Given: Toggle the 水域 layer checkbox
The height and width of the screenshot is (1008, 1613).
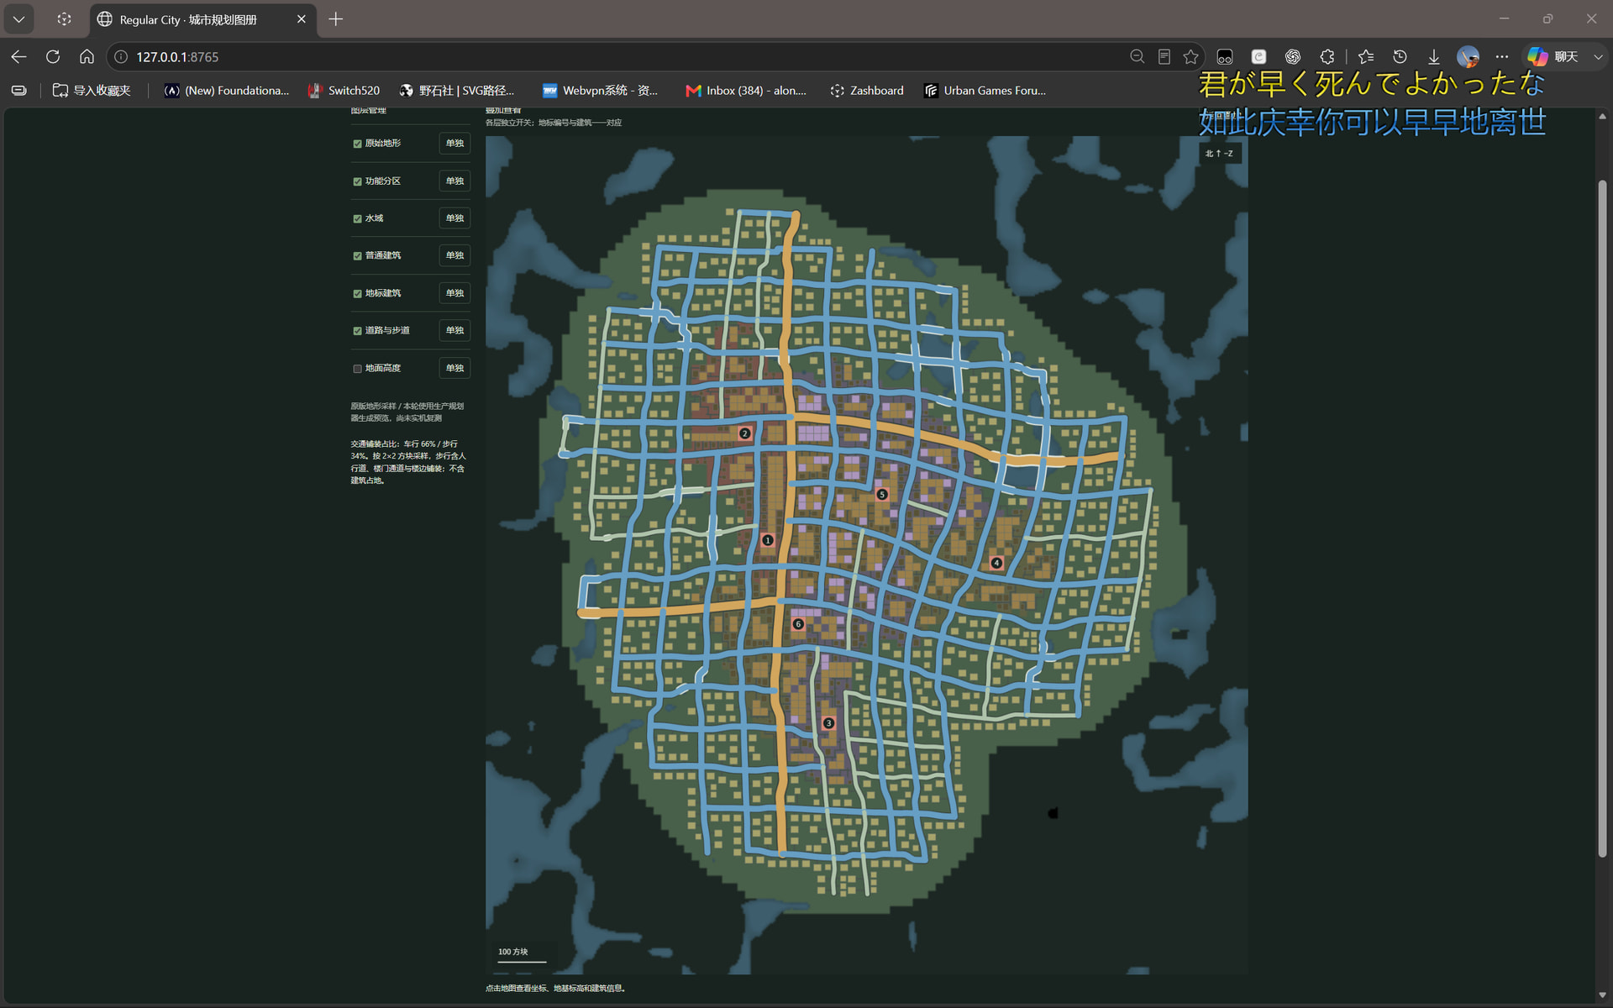Looking at the screenshot, I should click(357, 218).
